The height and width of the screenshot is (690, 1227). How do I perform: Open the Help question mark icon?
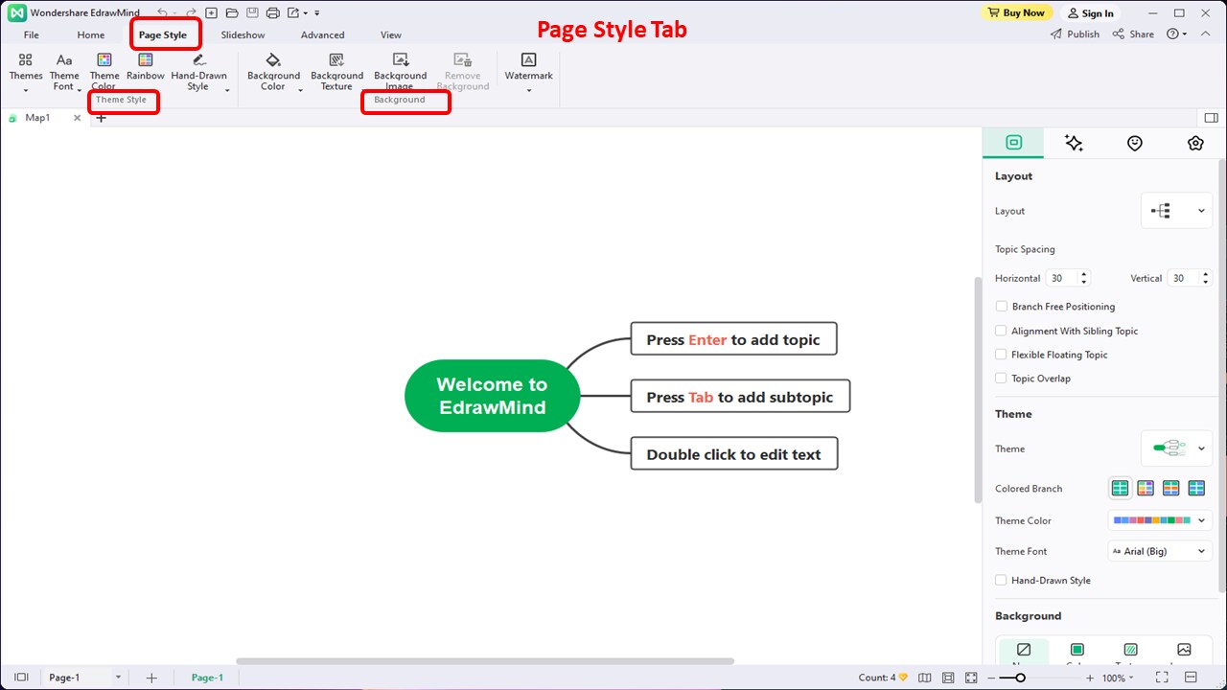(x=1172, y=34)
